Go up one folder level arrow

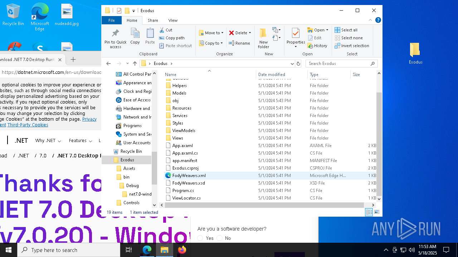(135, 64)
